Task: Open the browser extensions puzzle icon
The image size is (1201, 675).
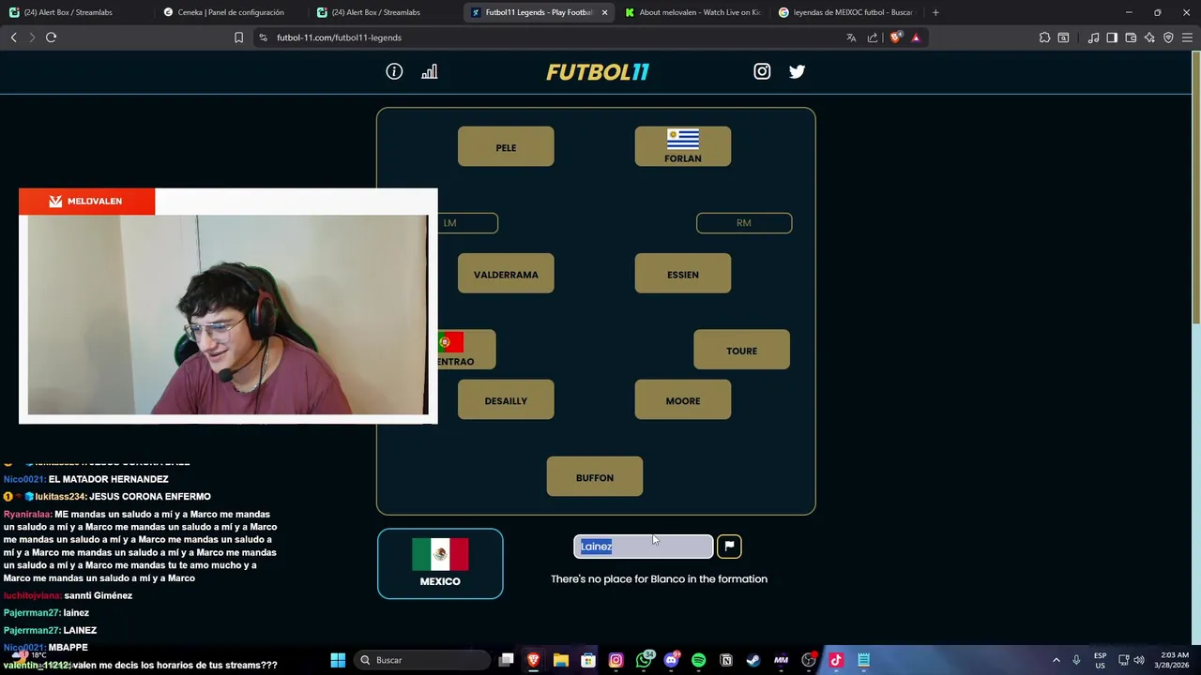Action: click(1044, 37)
